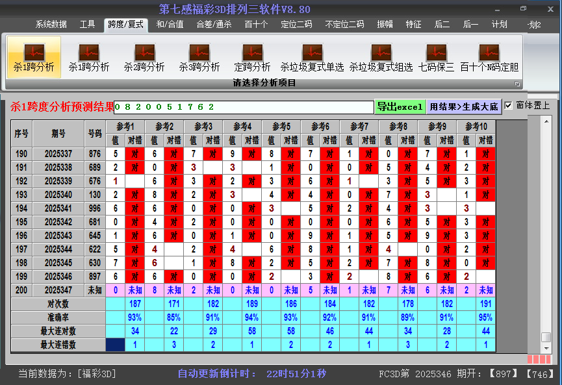Go to the 百十个 tab
562x385 pixels.
(256, 25)
